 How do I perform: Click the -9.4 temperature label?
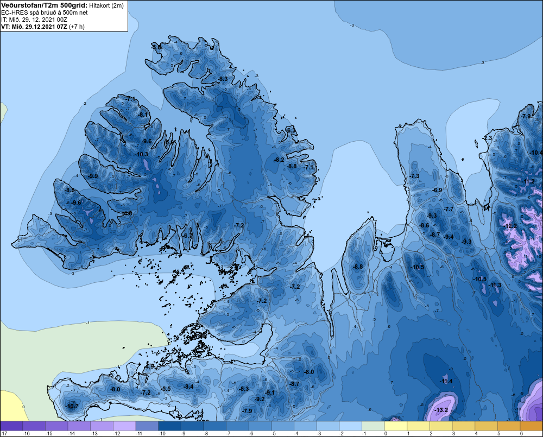click(449, 237)
